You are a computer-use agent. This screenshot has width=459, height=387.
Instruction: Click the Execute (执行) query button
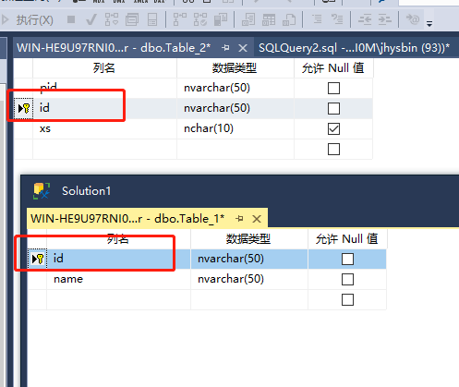pyautogui.click(x=27, y=20)
